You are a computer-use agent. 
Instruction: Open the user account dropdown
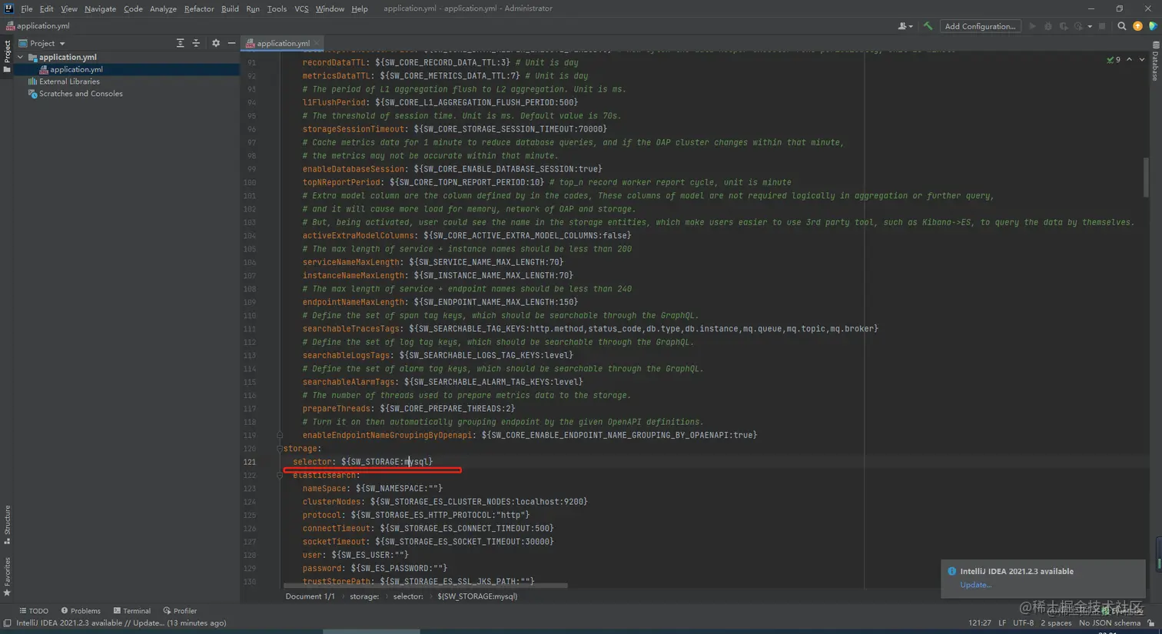(x=905, y=26)
